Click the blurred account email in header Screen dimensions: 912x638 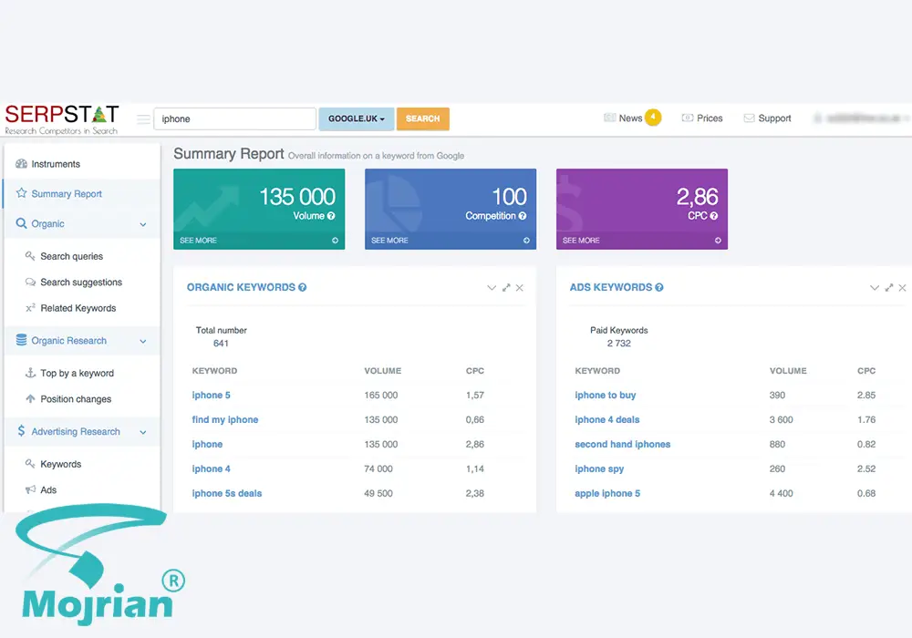[863, 118]
